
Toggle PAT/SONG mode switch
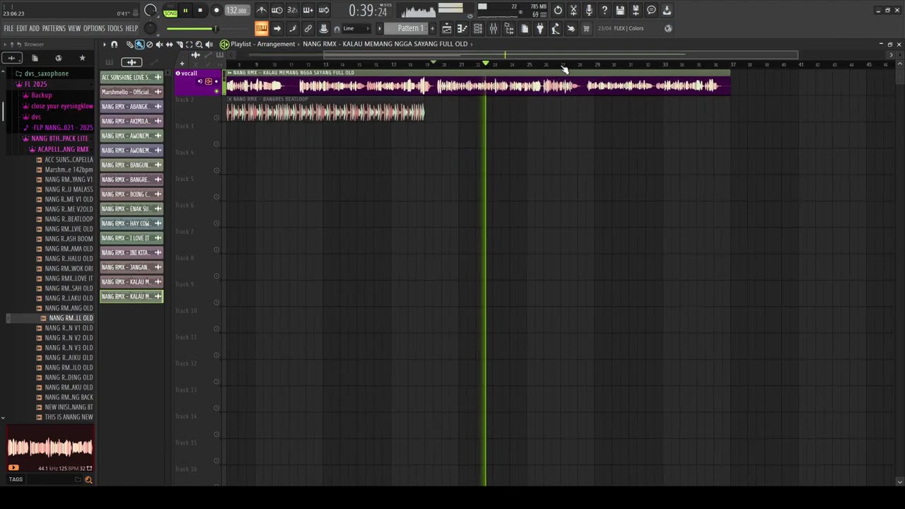point(170,11)
